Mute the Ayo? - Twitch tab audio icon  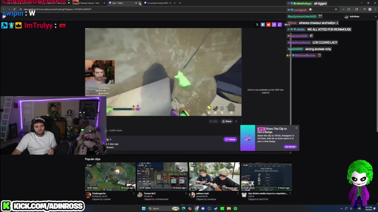136,3
